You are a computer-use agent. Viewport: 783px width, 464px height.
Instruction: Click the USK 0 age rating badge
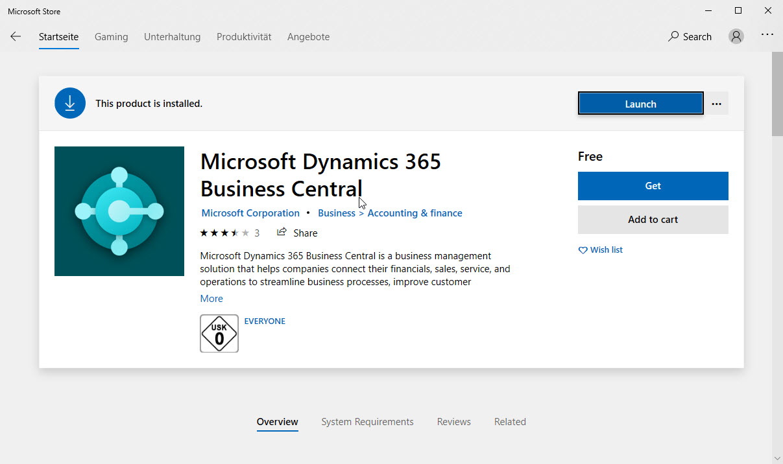(x=219, y=333)
